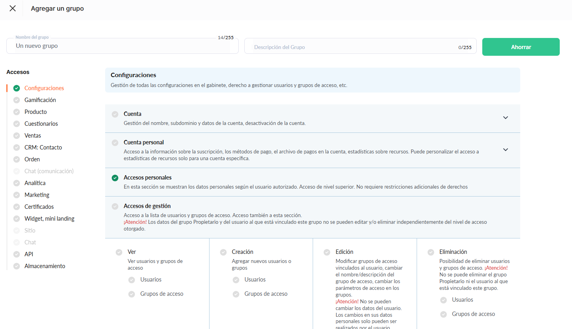The height and width of the screenshot is (329, 572).
Task: Close the Agregar un grupo dialog
Action: click(x=13, y=8)
